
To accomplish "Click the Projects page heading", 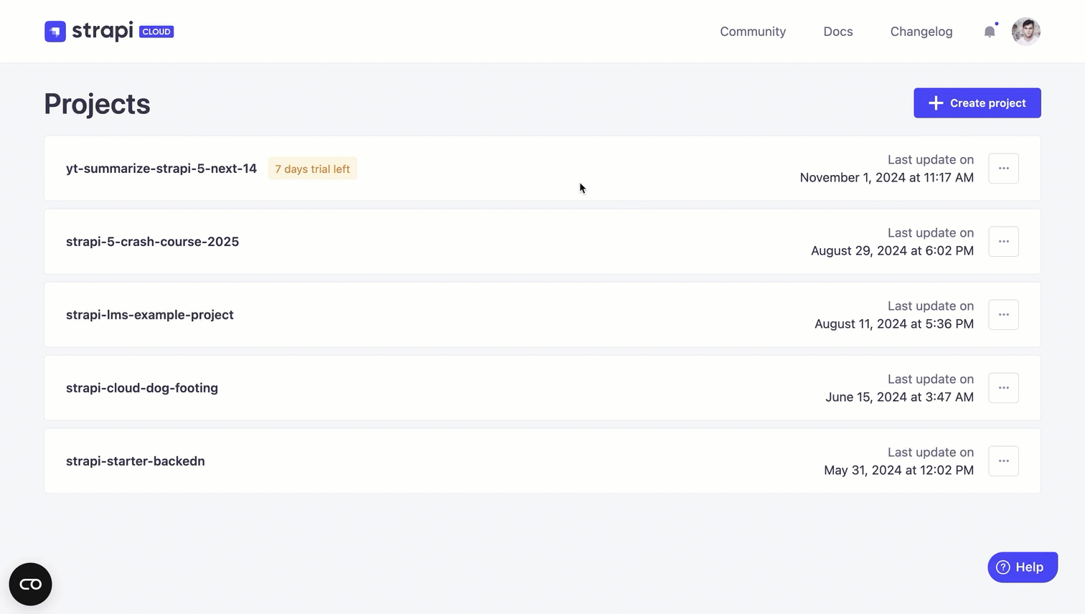I will (98, 104).
